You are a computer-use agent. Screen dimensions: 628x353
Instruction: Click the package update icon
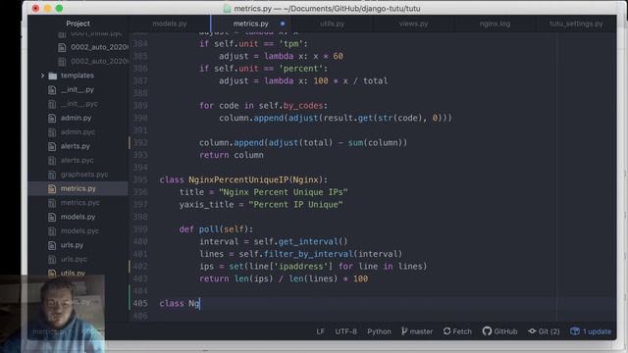[575, 331]
